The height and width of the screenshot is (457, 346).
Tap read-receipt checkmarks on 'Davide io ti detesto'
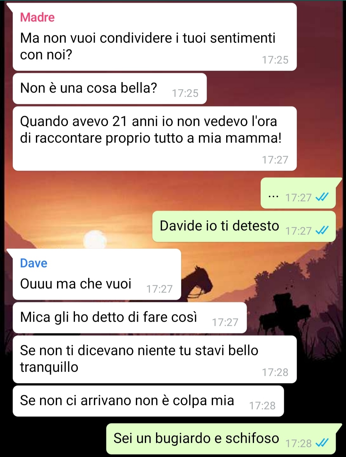322,230
